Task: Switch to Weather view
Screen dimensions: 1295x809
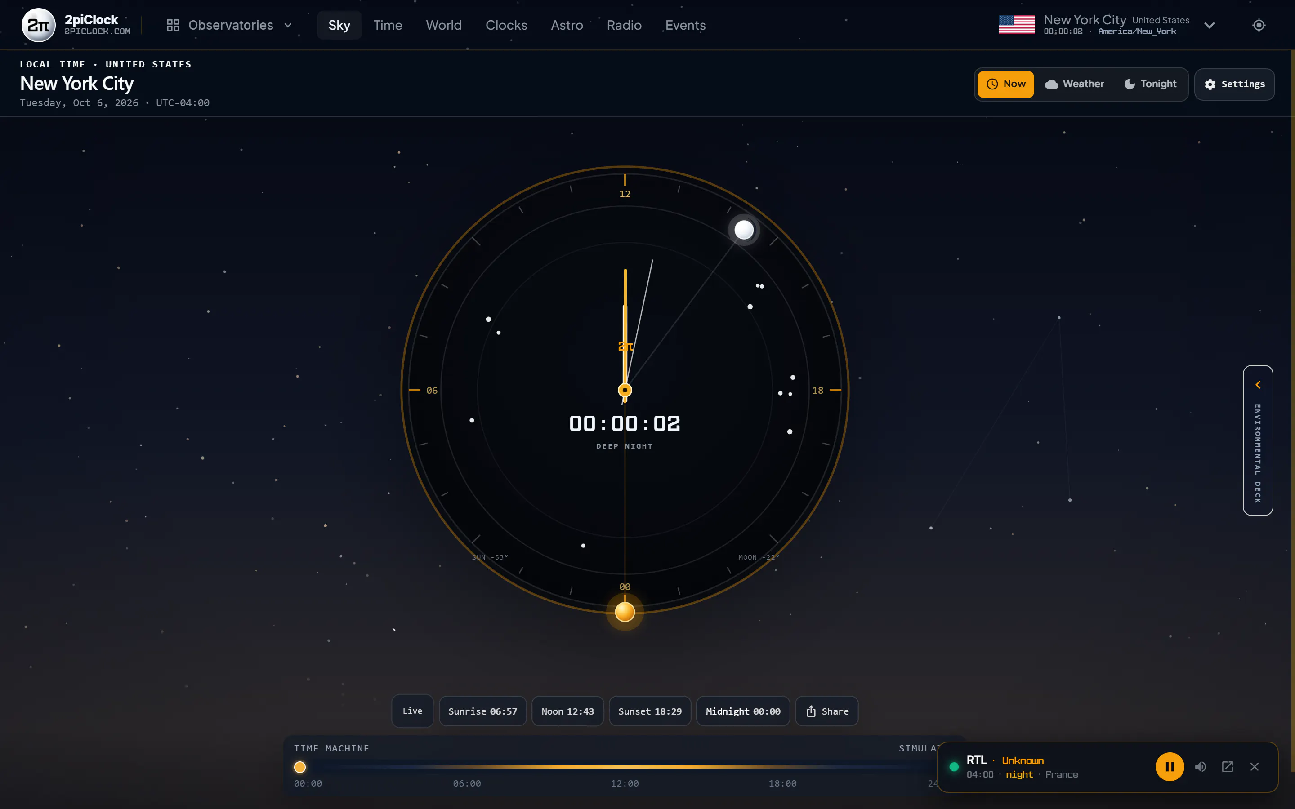Action: coord(1075,84)
